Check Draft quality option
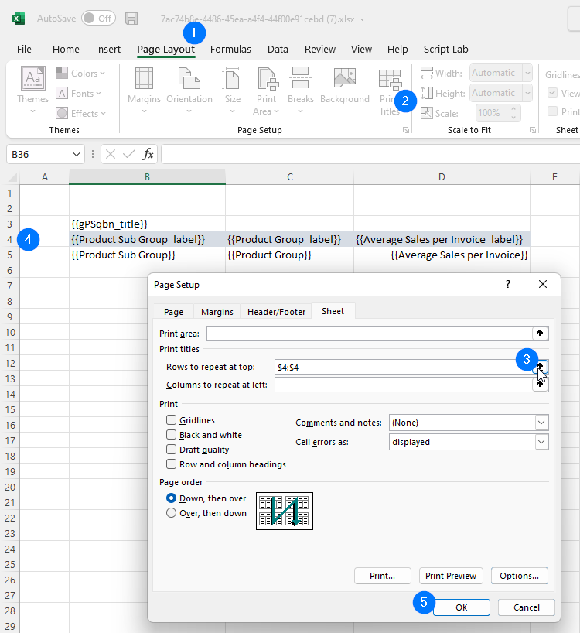Viewport: 580px width, 633px height. coord(172,450)
